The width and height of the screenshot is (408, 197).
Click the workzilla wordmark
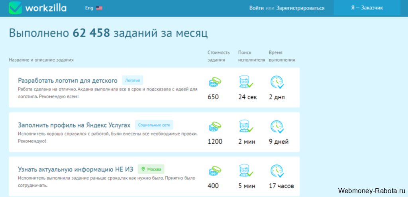[x=46, y=8]
